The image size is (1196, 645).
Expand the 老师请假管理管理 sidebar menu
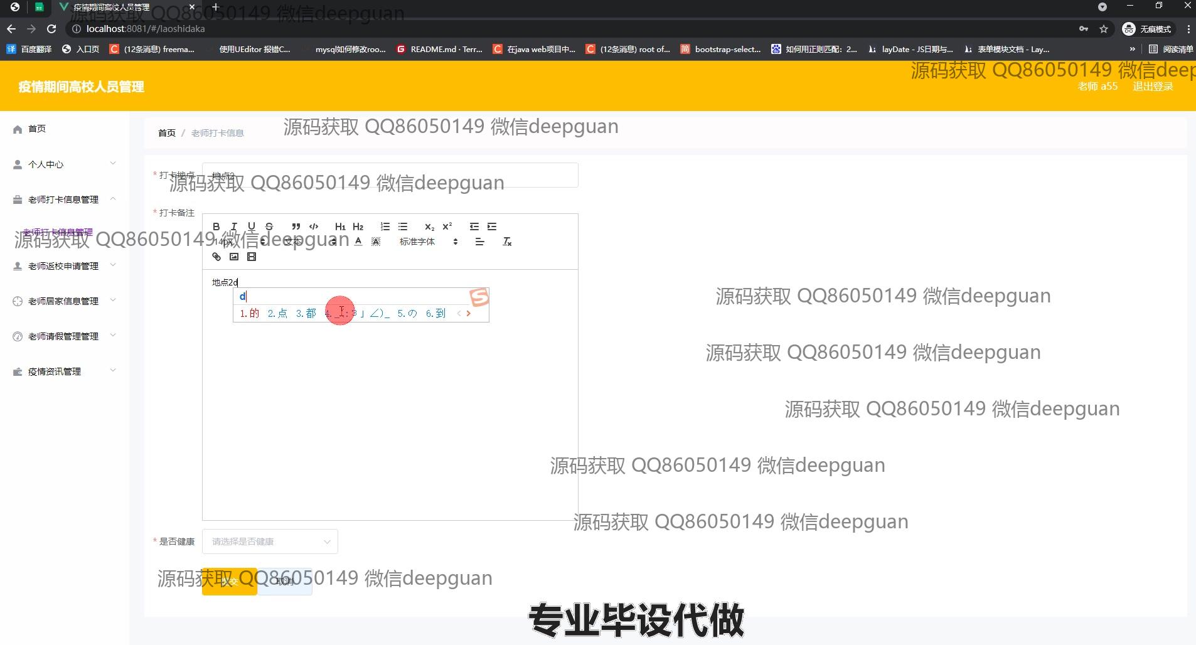[x=65, y=336]
